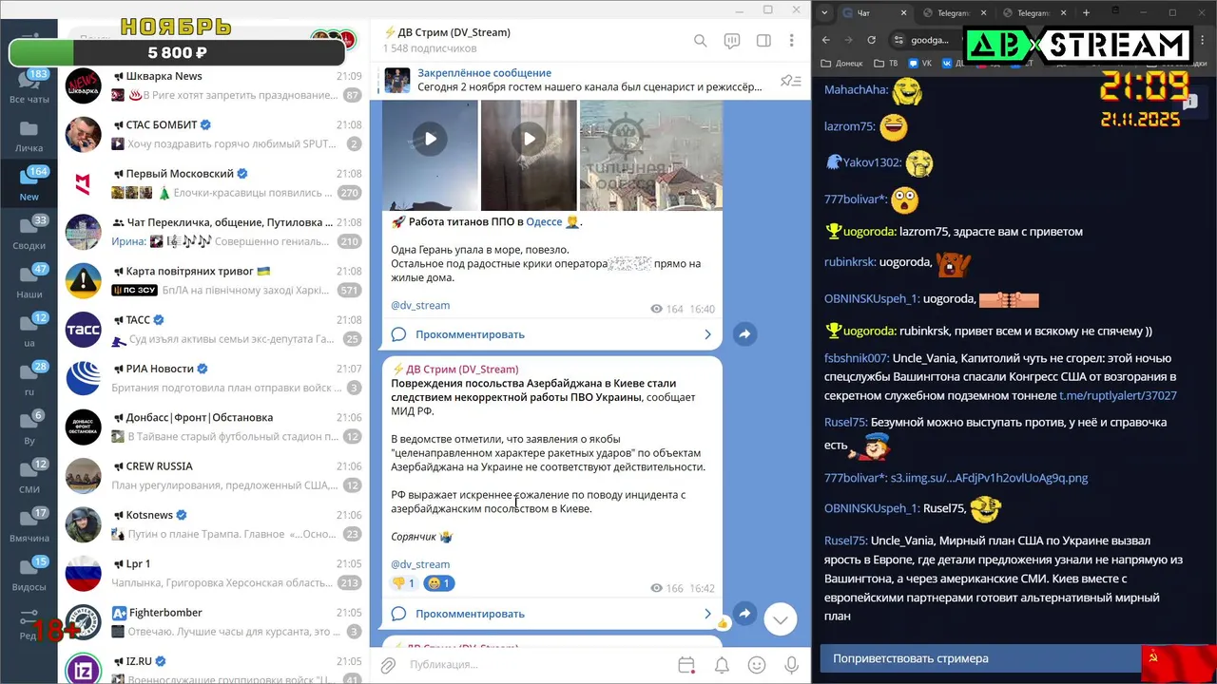The image size is (1217, 684).
Task: Open the s3.iimg.su image link in chat
Action: [989, 478]
